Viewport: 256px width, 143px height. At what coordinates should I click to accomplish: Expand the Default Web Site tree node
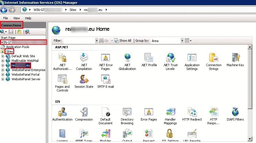pos(3,56)
